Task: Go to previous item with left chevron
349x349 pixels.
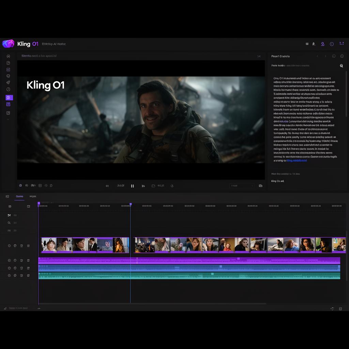Action: (x=317, y=56)
